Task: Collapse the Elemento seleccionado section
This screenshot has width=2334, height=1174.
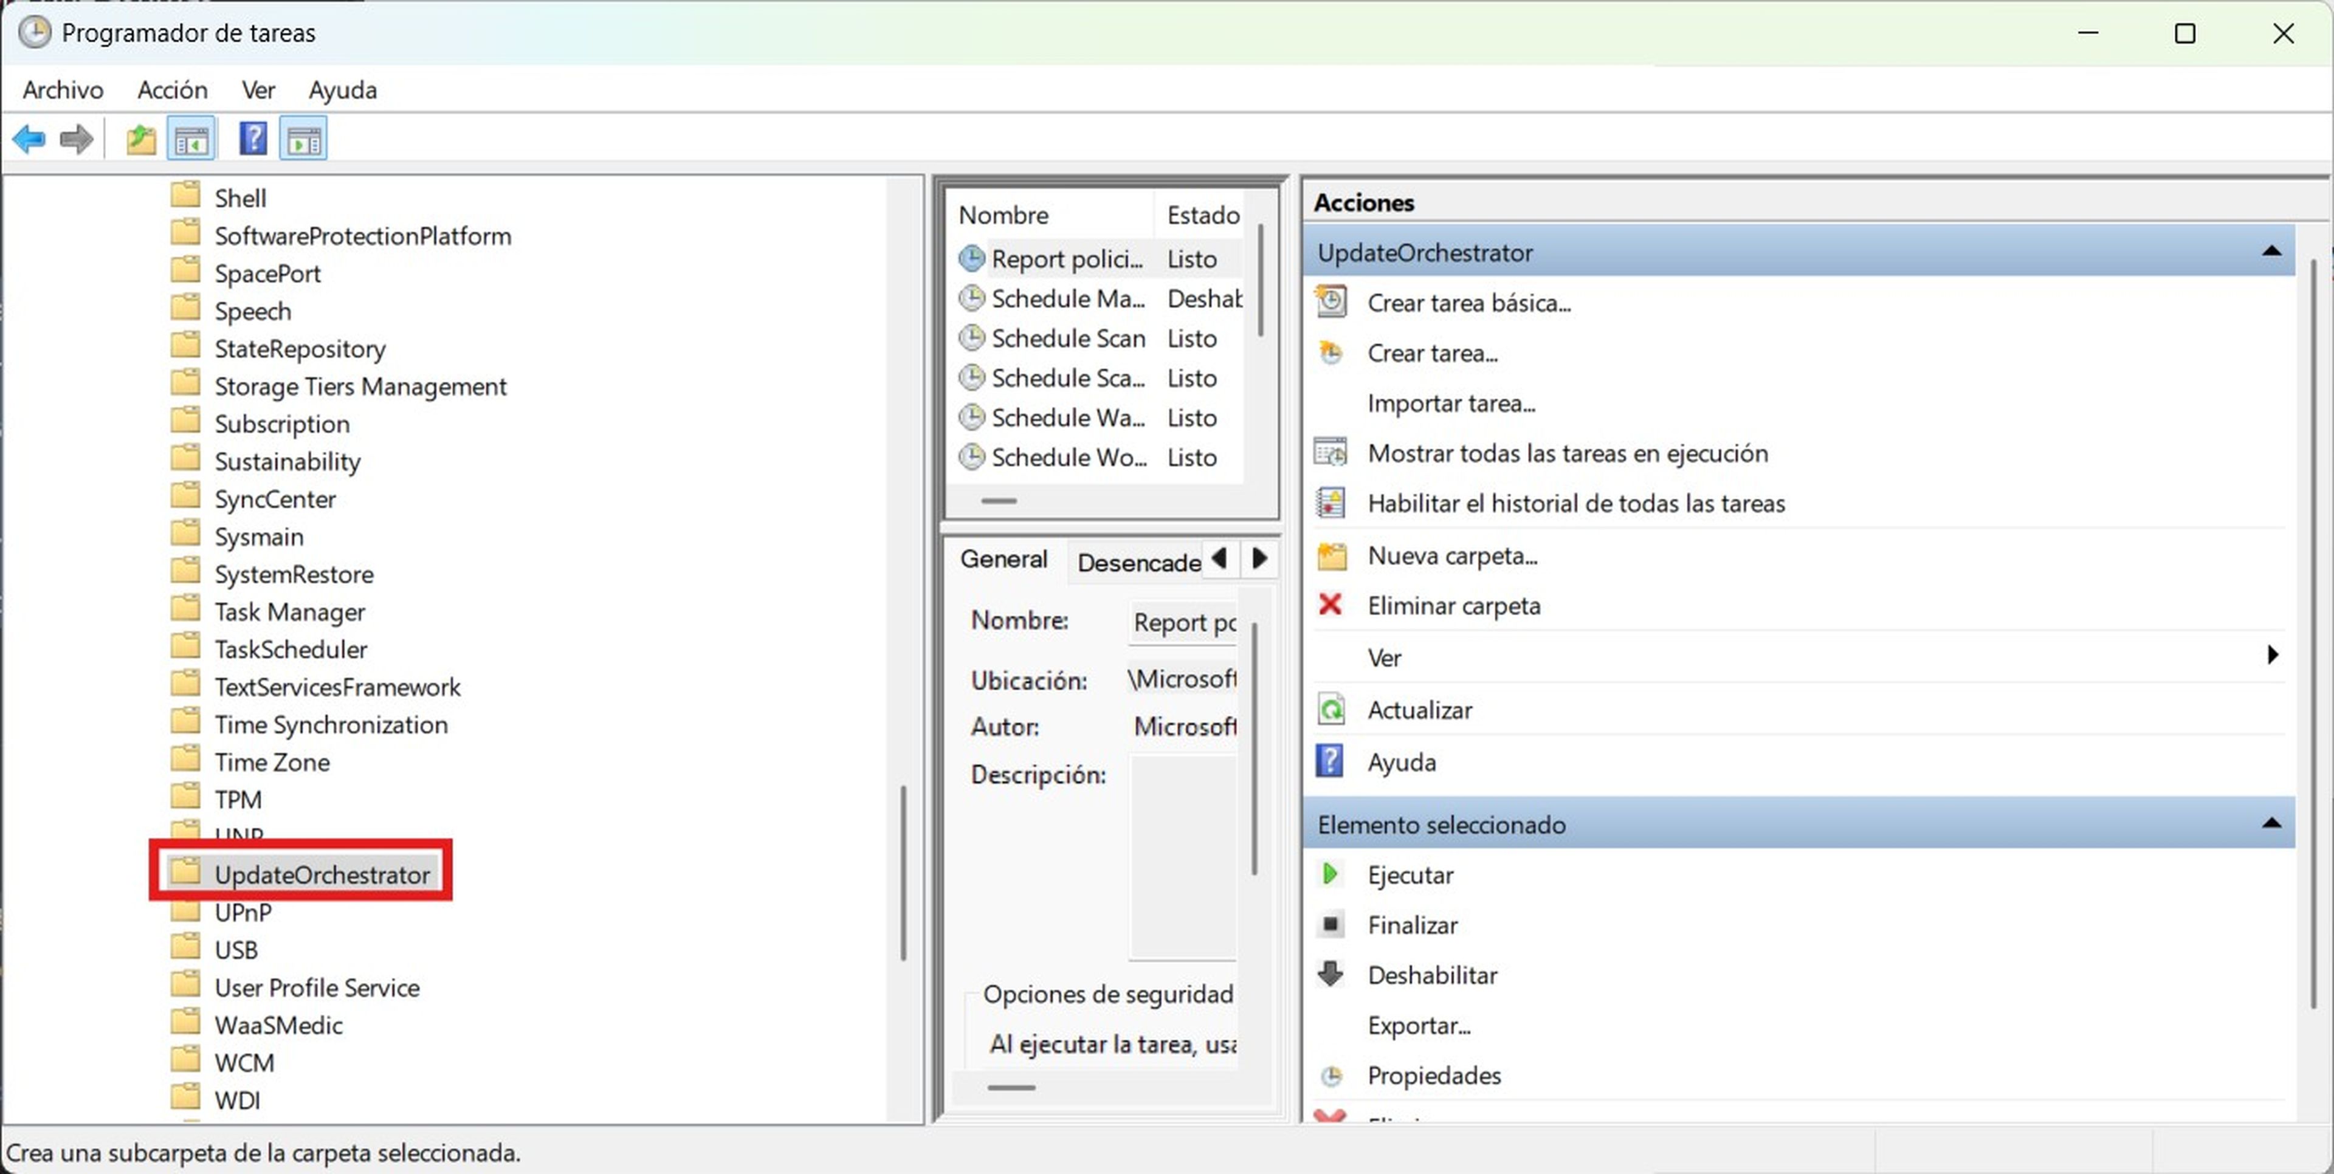Action: [2271, 823]
